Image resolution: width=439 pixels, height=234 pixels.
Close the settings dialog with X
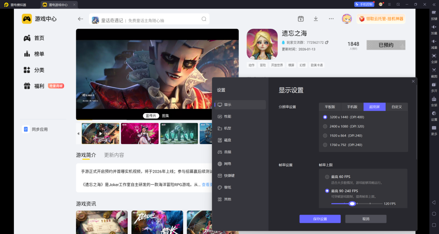coord(413,81)
